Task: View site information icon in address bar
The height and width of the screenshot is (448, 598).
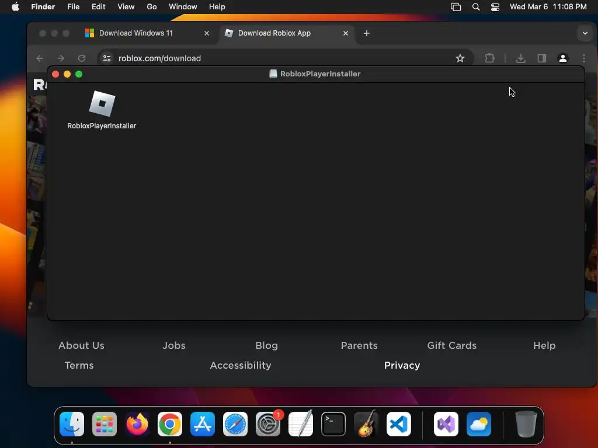Action: [x=107, y=58]
